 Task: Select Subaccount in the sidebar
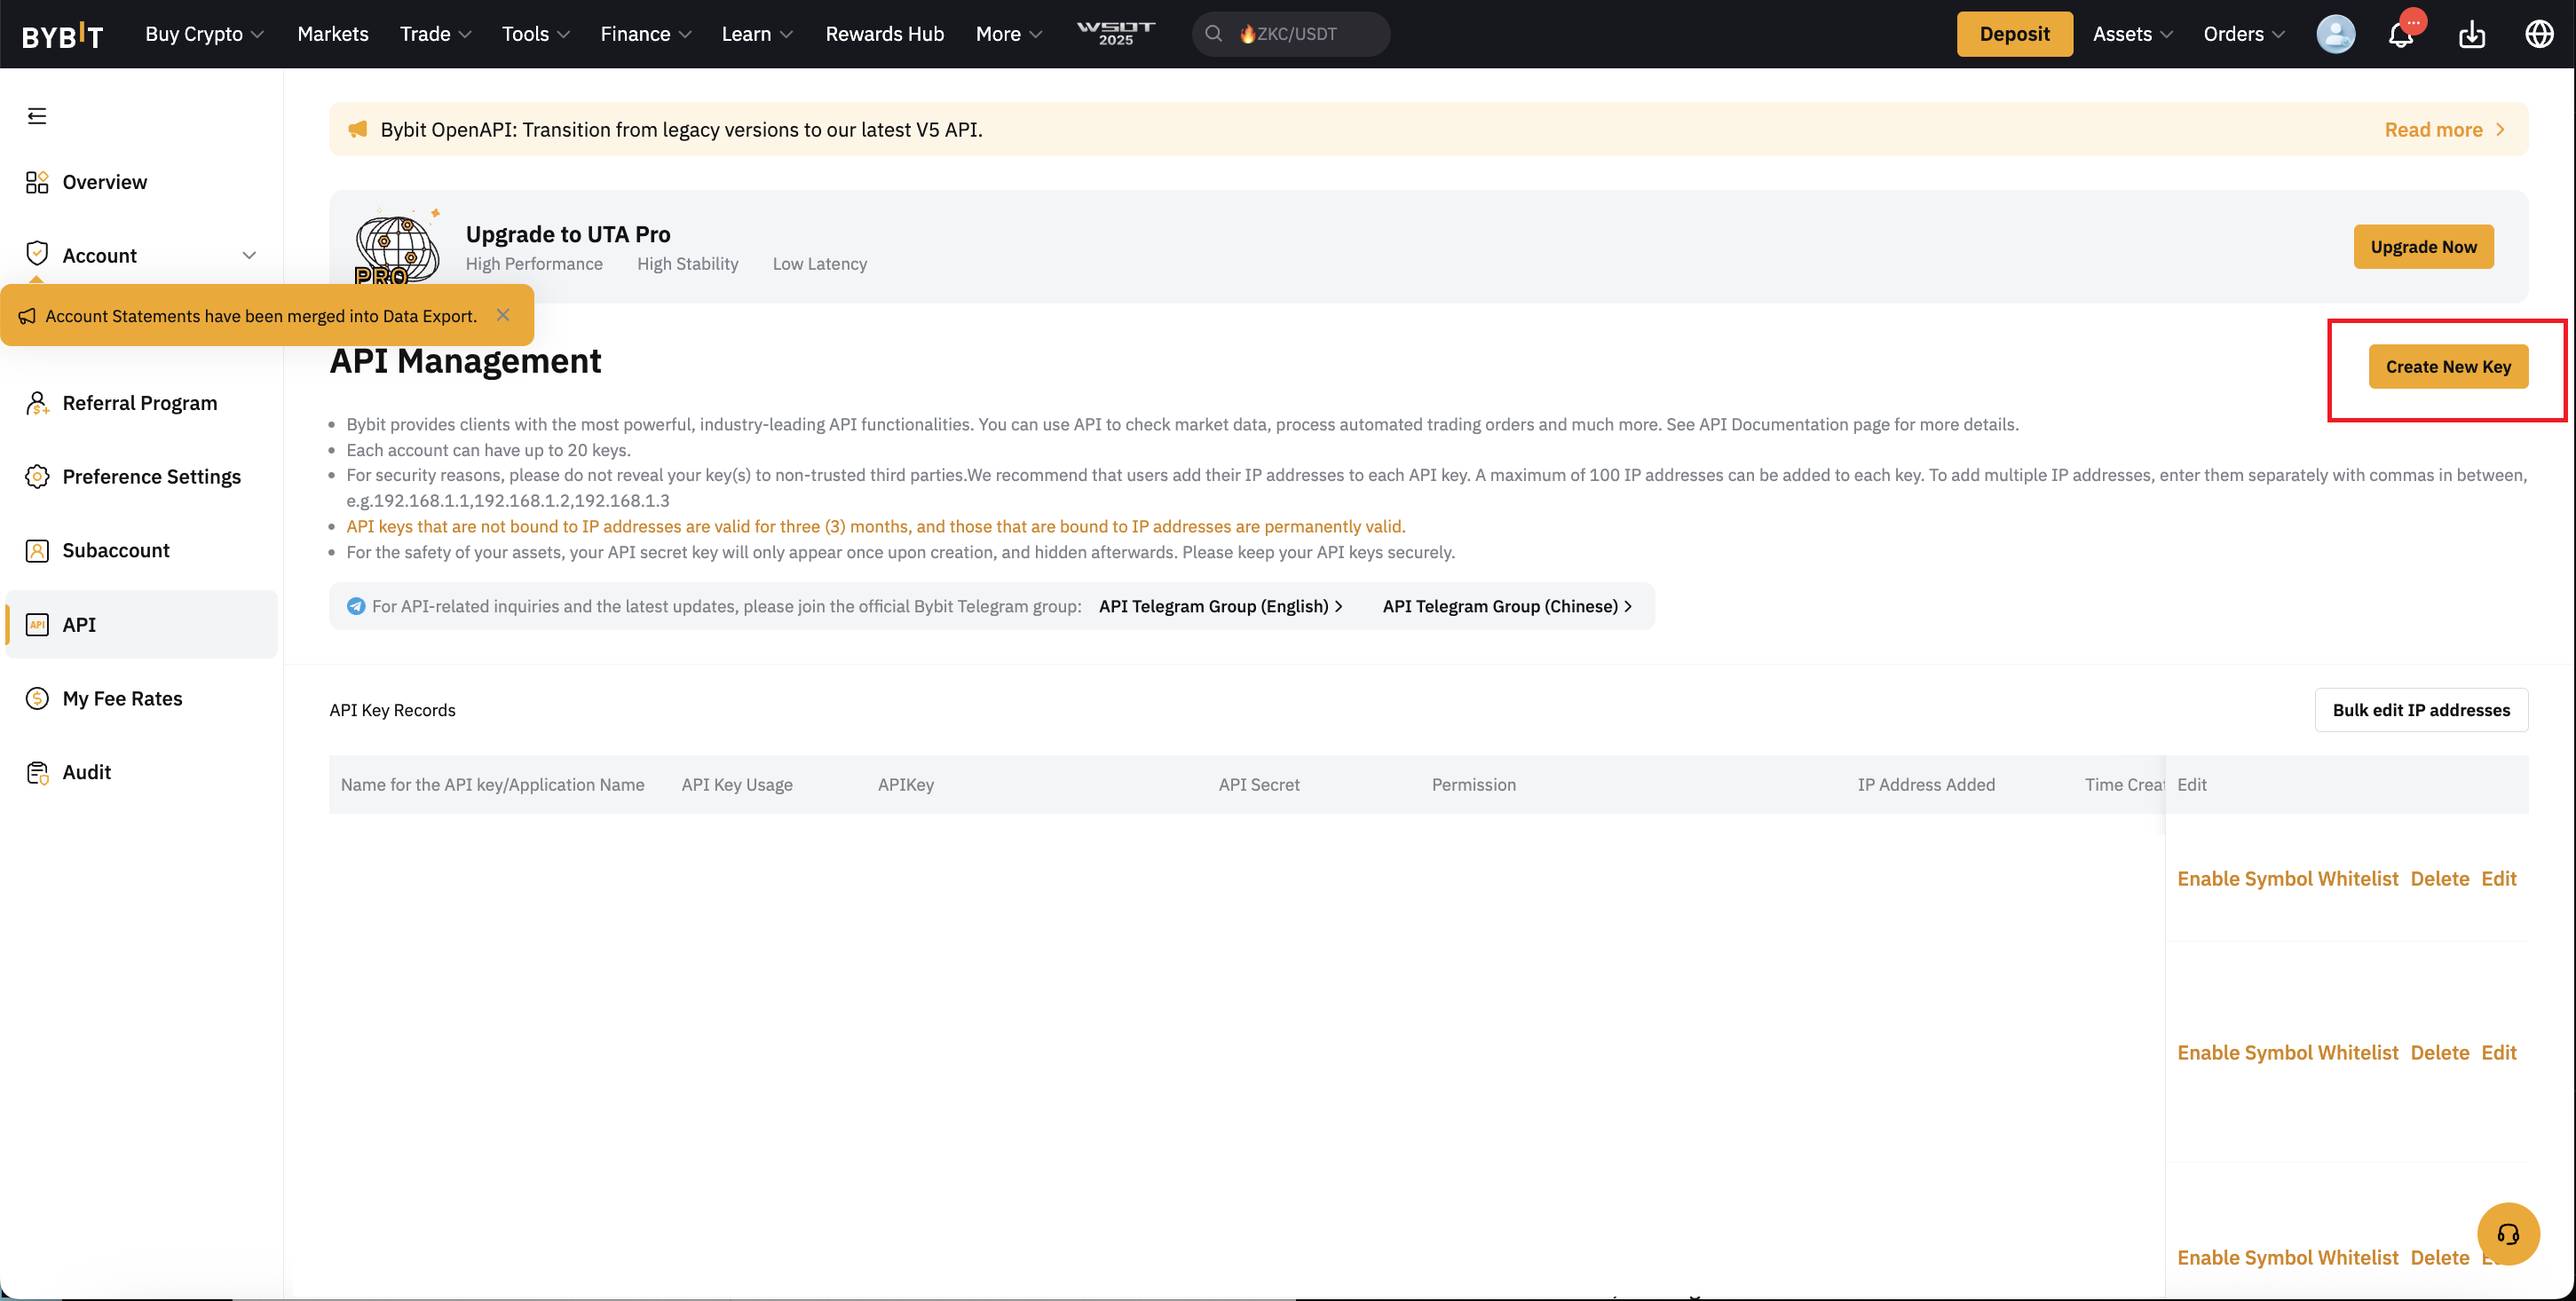pyautogui.click(x=116, y=550)
